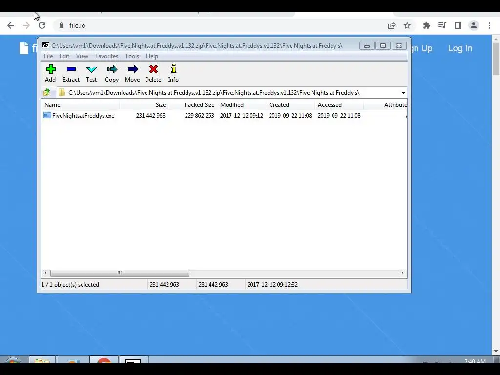Sort by the Packed Size column header
This screenshot has height=375, width=500.
click(x=192, y=105)
